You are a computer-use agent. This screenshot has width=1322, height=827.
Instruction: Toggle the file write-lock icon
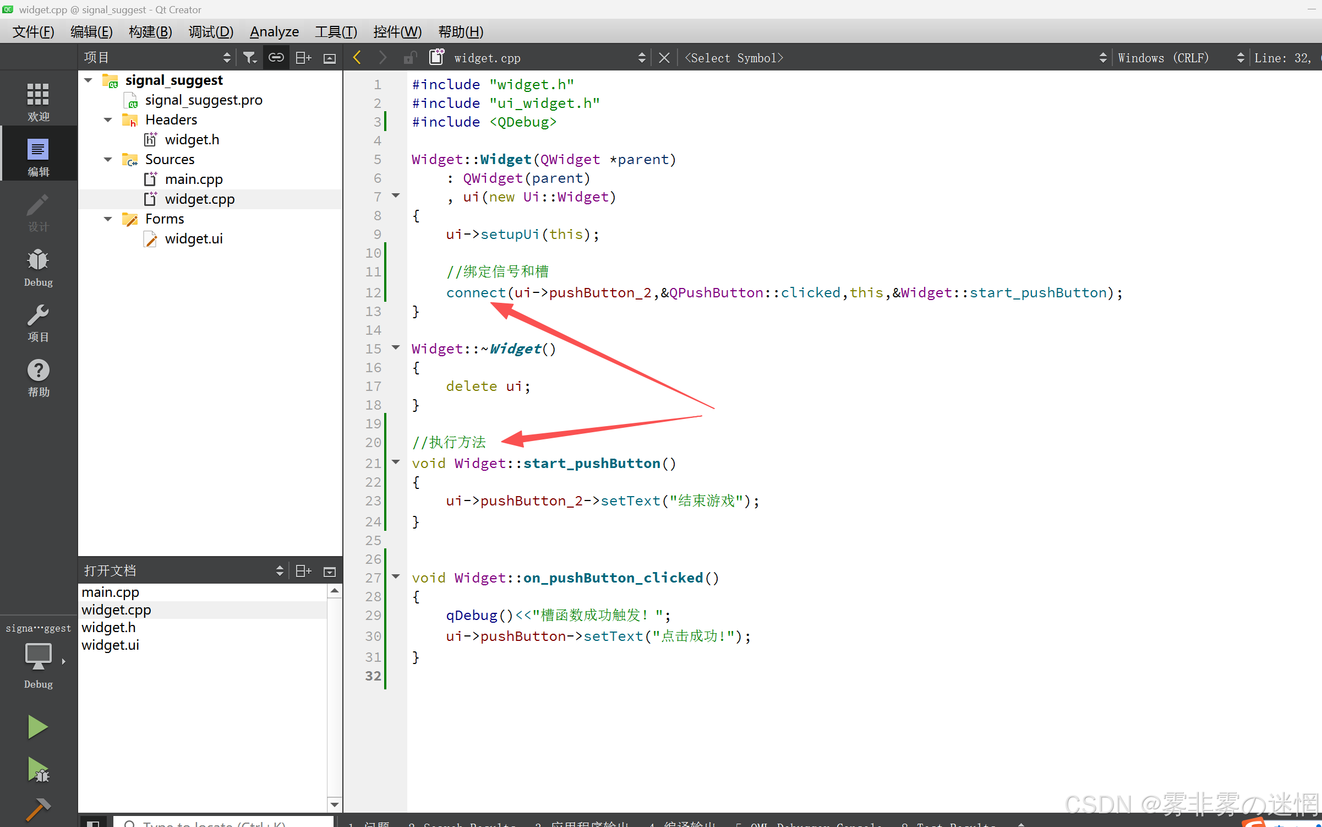(x=409, y=58)
